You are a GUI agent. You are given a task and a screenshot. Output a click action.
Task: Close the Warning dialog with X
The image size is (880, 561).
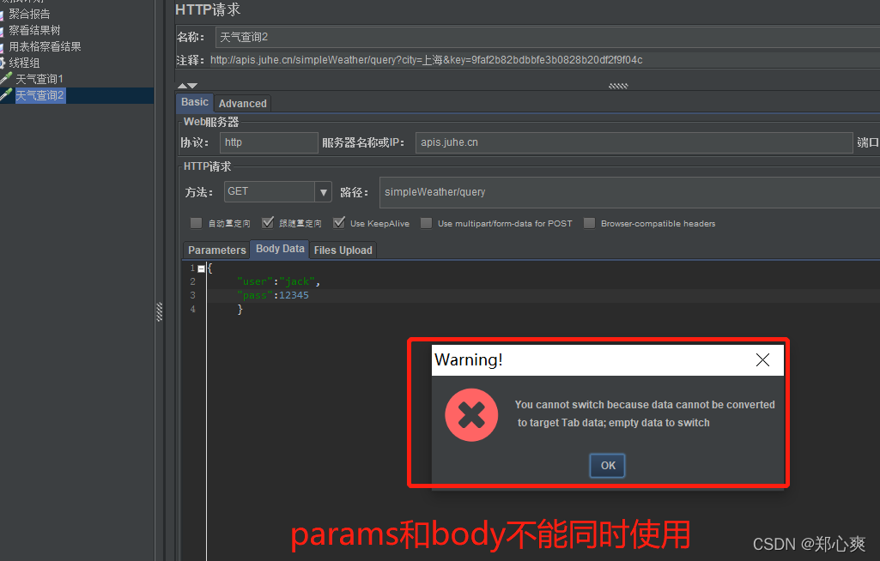[x=762, y=359]
